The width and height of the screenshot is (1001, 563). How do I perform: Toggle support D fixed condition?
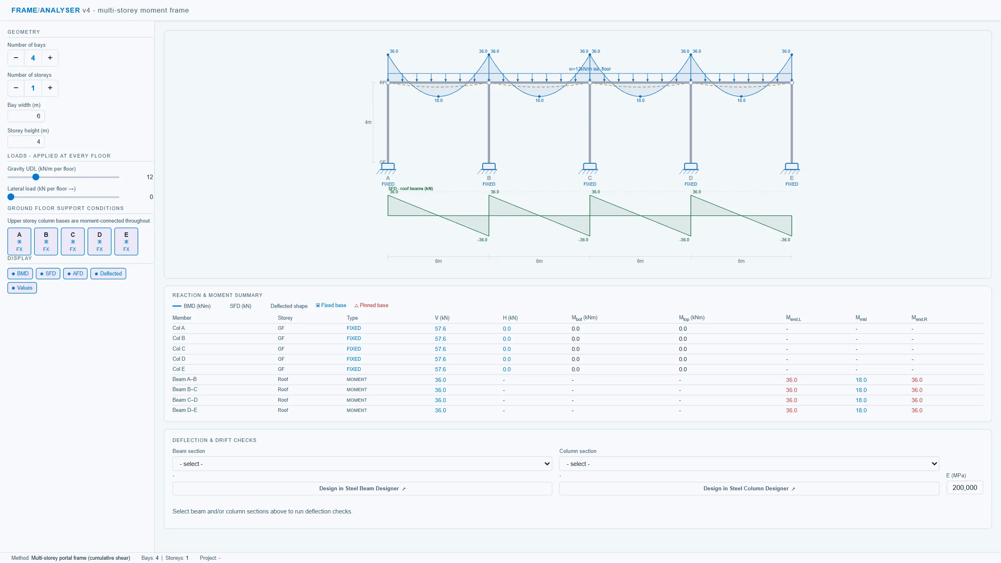(100, 241)
